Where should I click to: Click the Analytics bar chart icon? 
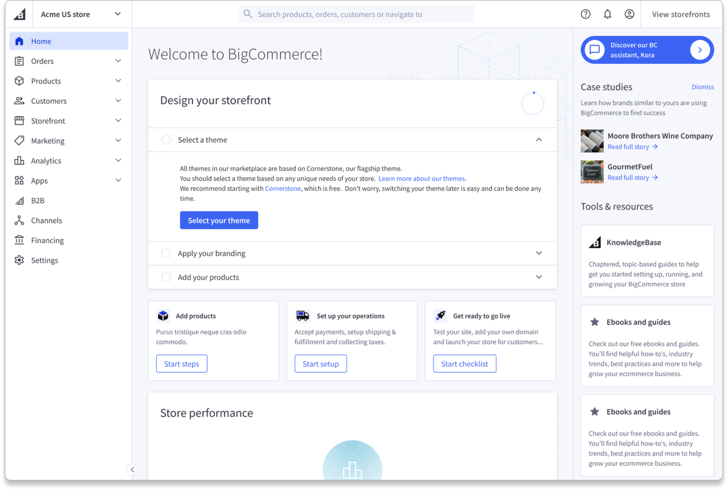[19, 160]
